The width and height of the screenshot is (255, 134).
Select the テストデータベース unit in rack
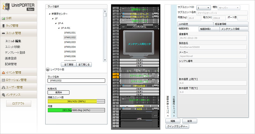(x=139, y=100)
